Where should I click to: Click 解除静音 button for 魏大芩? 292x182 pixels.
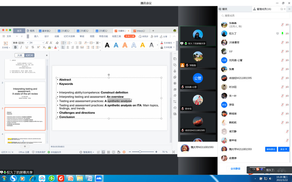click(271, 149)
